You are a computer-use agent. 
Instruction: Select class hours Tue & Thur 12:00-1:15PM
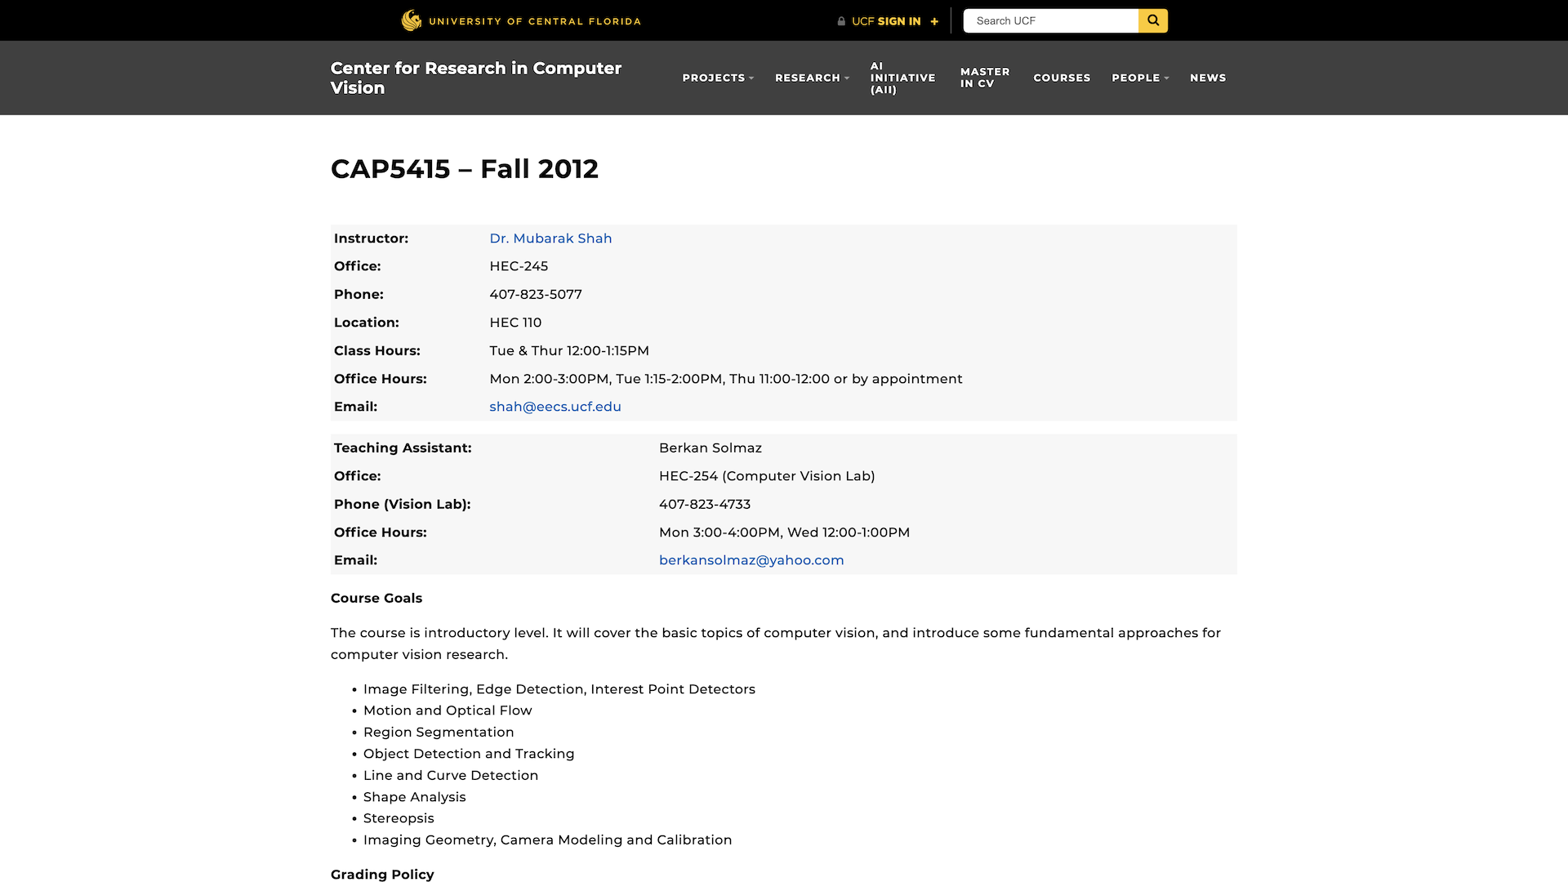[x=569, y=350]
